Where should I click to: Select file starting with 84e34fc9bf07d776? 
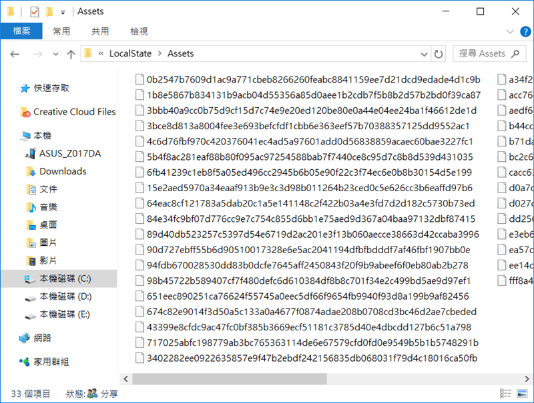point(311,219)
